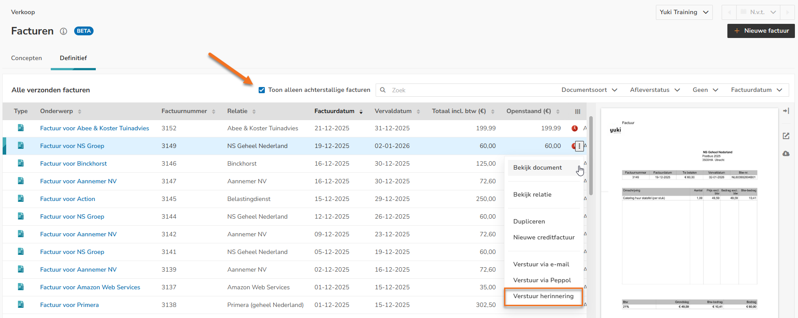Click document icon for Factuur voor Binckhorst
This screenshot has width=798, height=318.
point(21,163)
